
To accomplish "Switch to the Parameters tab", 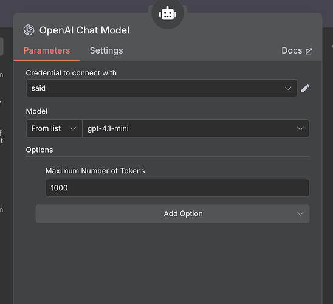I will [x=47, y=50].
